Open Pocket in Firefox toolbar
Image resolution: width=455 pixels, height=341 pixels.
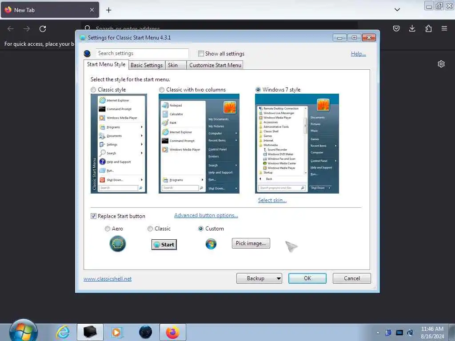(x=396, y=28)
